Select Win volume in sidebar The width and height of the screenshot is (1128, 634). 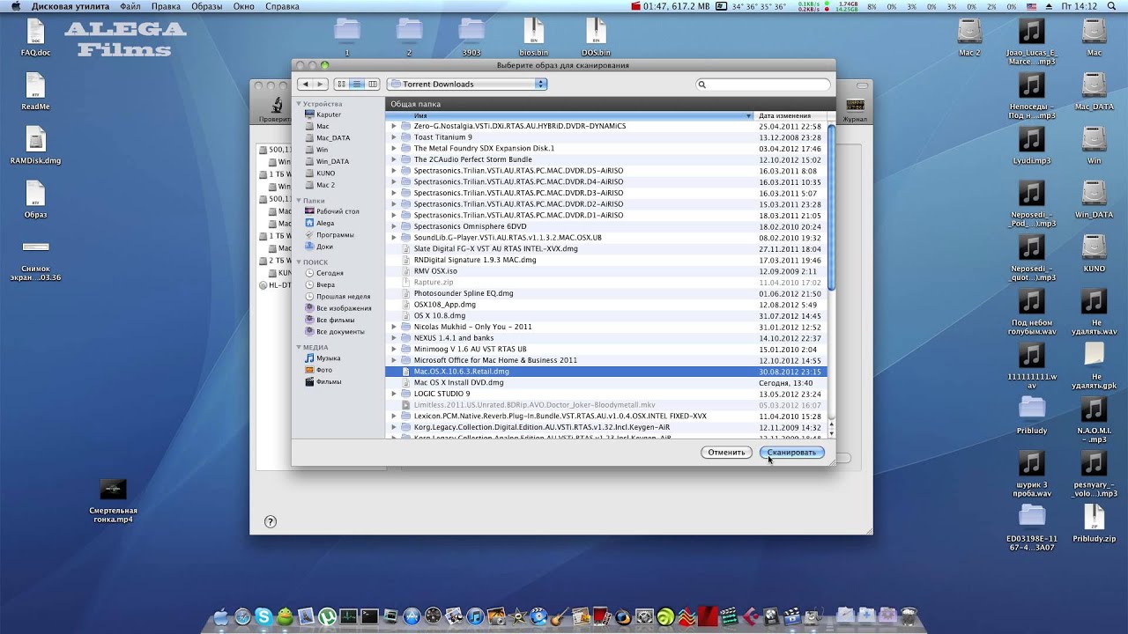point(322,150)
